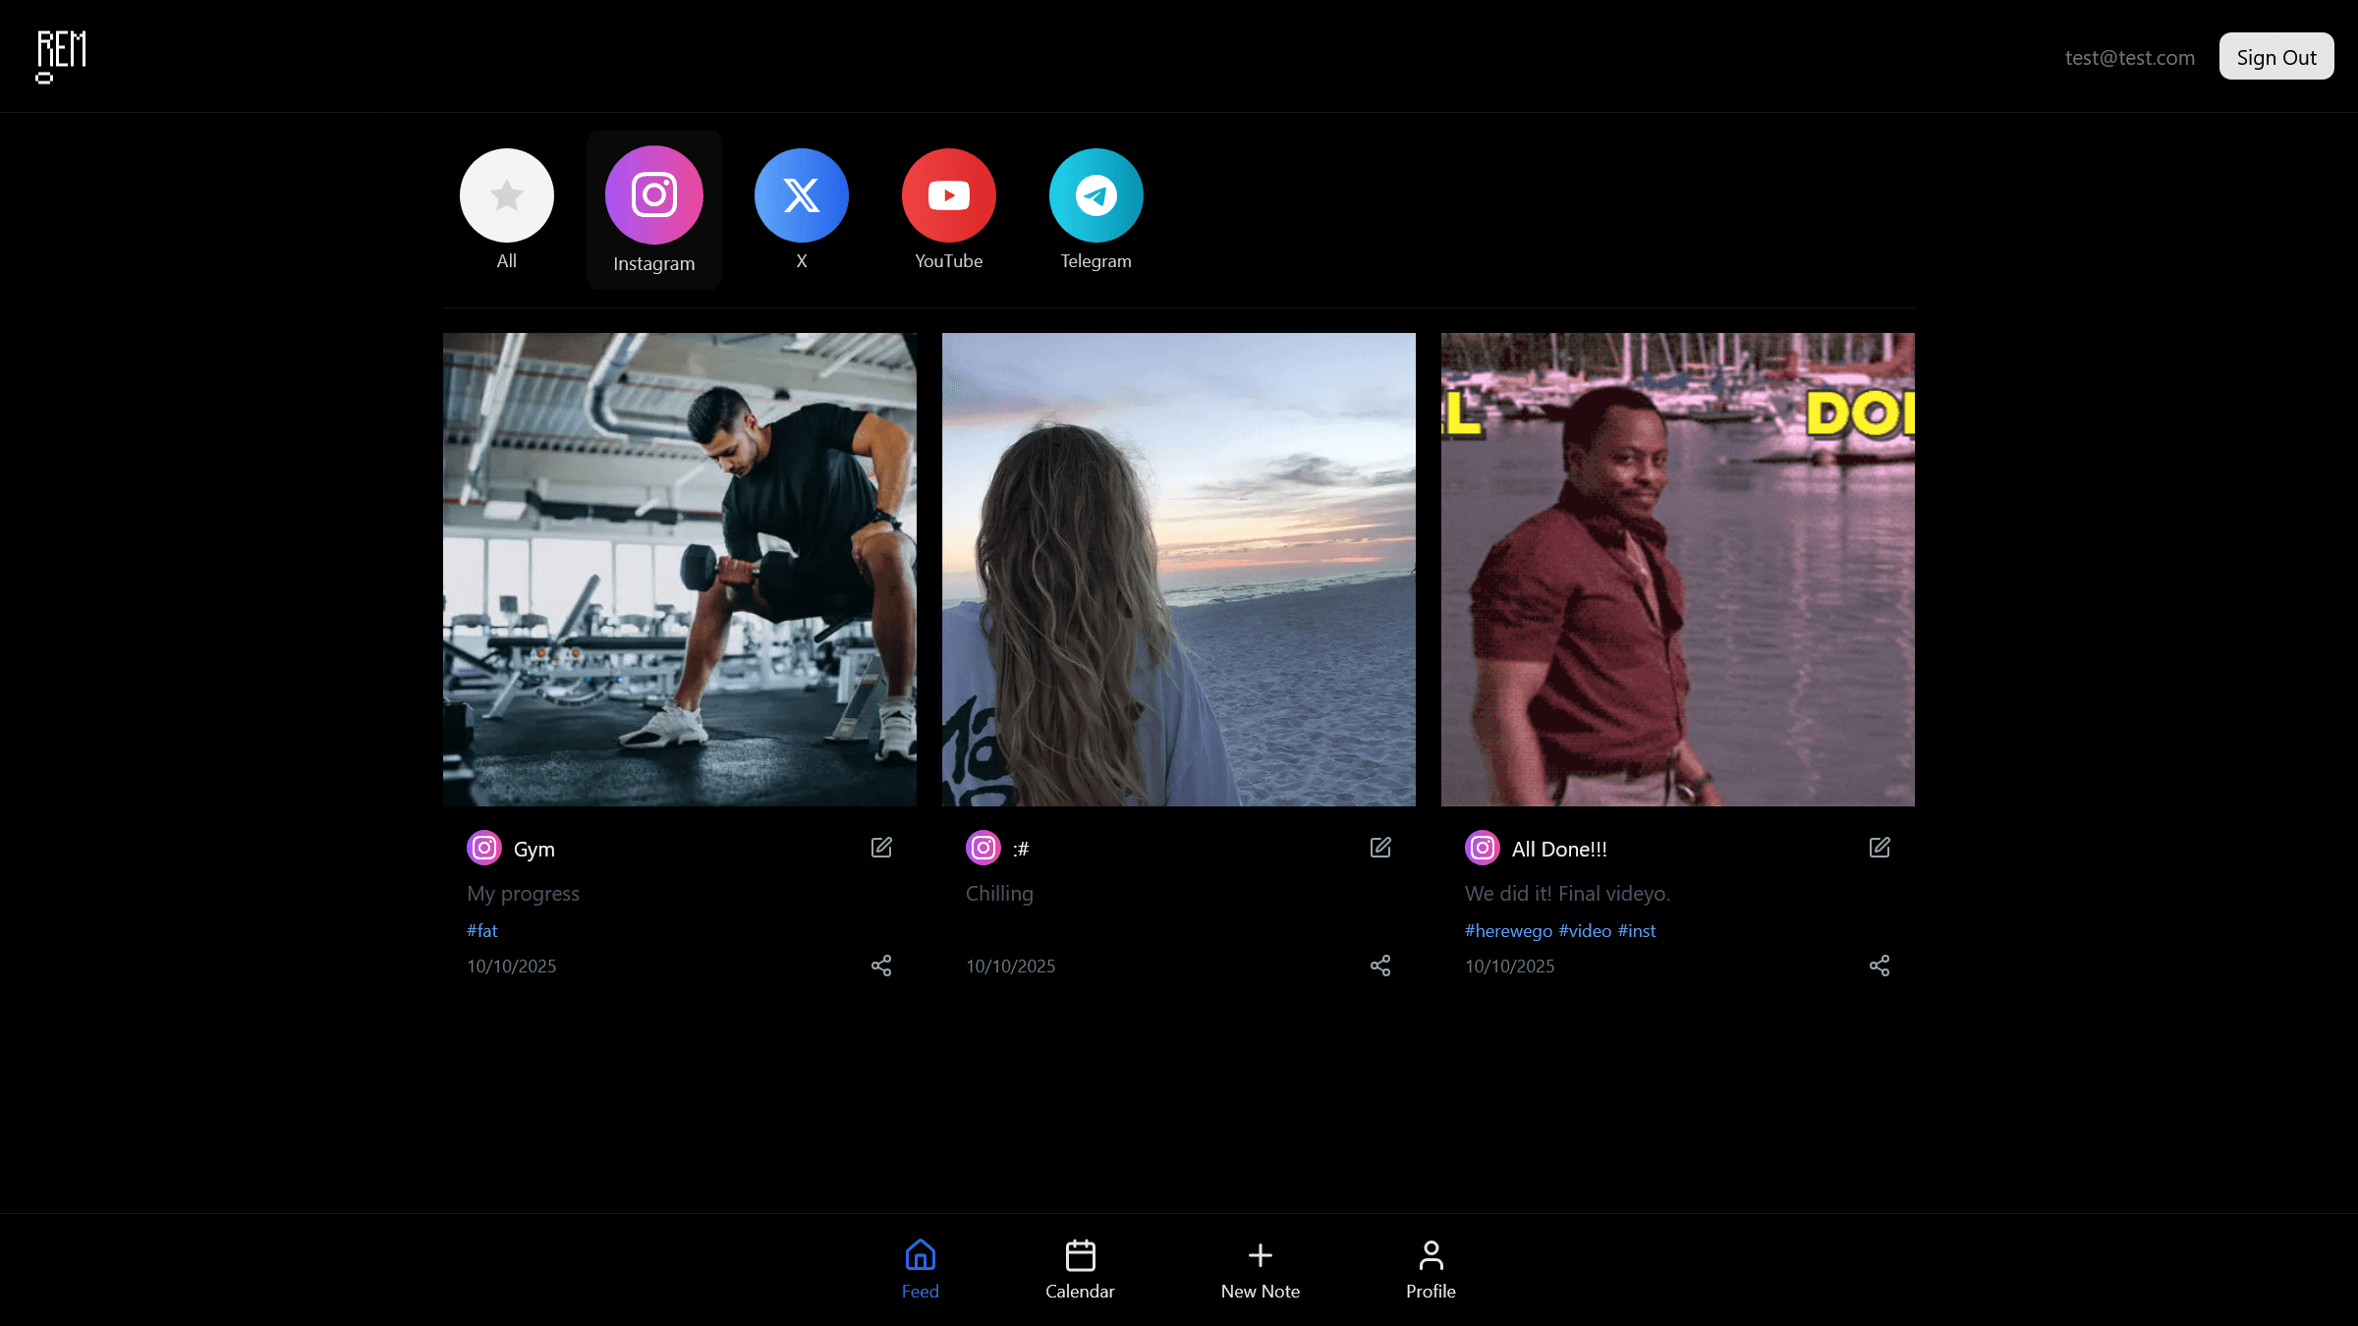
Task: Click the Instagram badge on the All Done!!! post
Action: 1482,848
